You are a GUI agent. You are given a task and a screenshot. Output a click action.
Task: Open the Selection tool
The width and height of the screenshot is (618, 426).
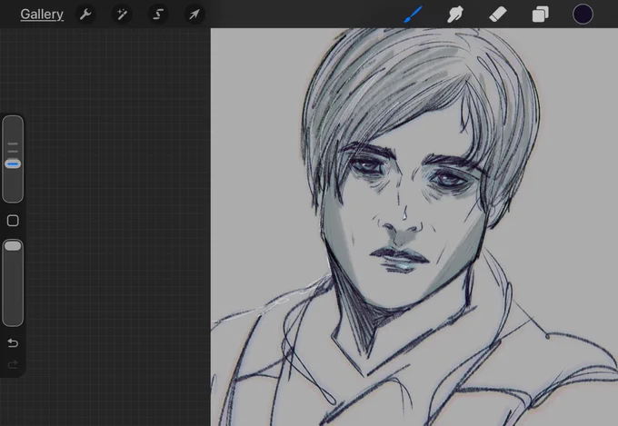coord(157,15)
